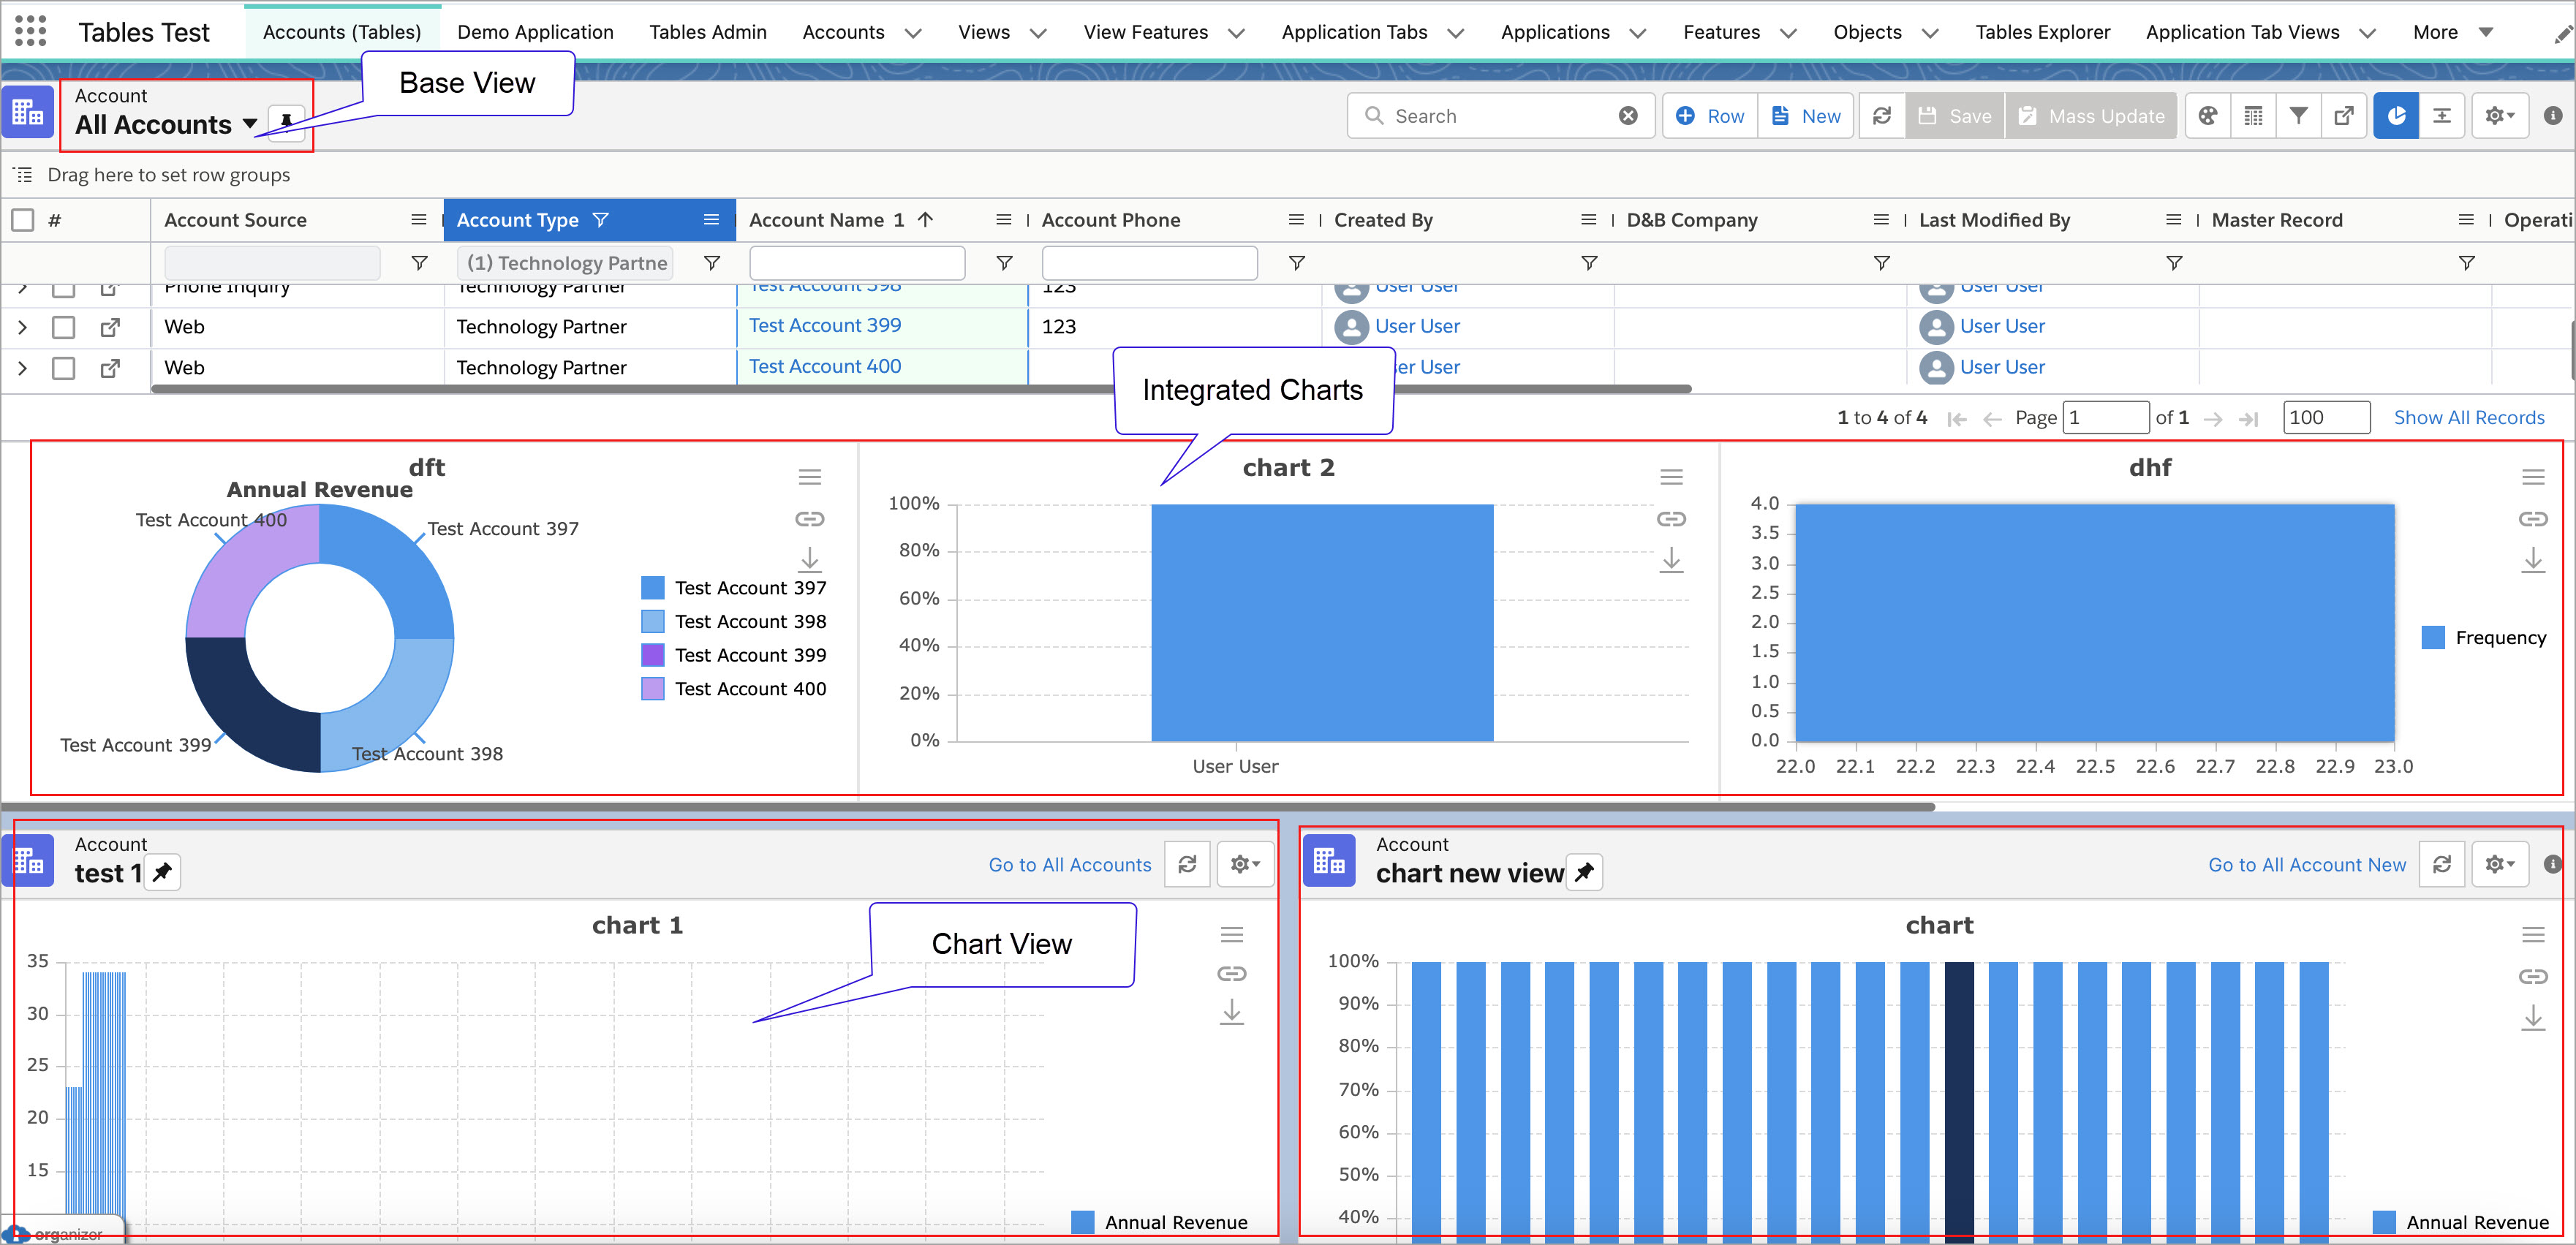2576x1245 pixels.
Task: Select the Test Account 399 row checkbox
Action: coord(63,327)
